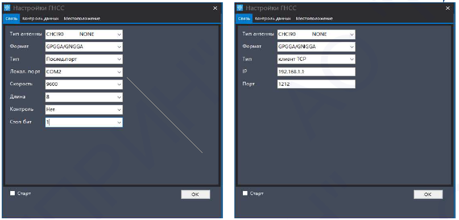Viewport: 459px width, 220px height.
Task: Open the Контроль dropdown showing Нет
Action: [x=119, y=110]
